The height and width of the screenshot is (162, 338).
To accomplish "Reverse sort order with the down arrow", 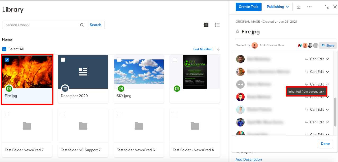I will point(218,49).
